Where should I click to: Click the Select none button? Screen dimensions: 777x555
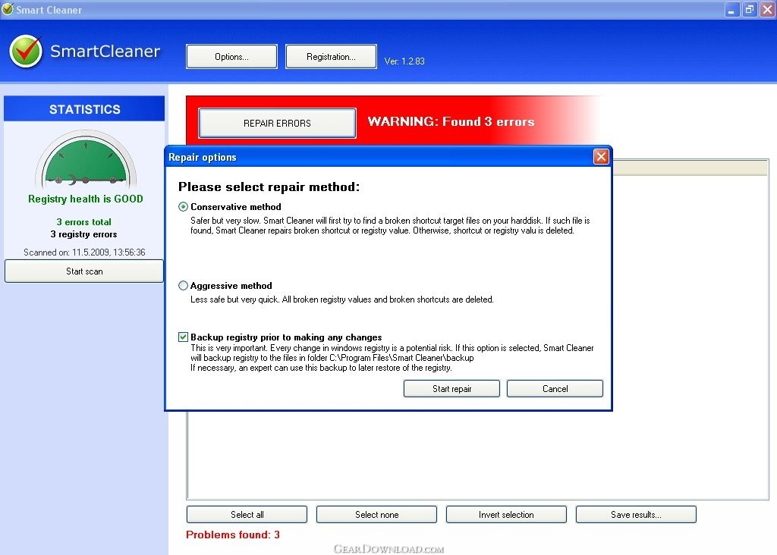[x=376, y=514]
